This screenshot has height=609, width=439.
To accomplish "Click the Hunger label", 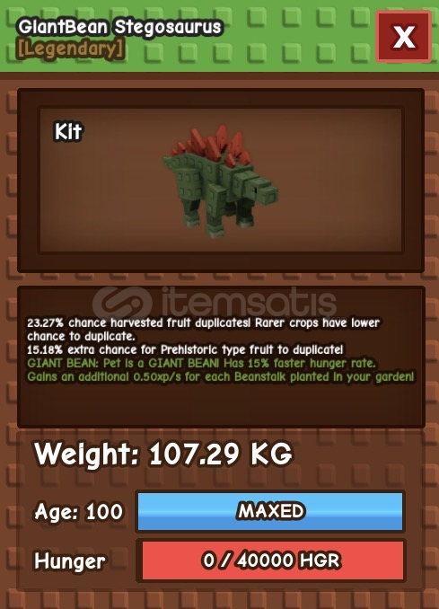I will tap(69, 561).
